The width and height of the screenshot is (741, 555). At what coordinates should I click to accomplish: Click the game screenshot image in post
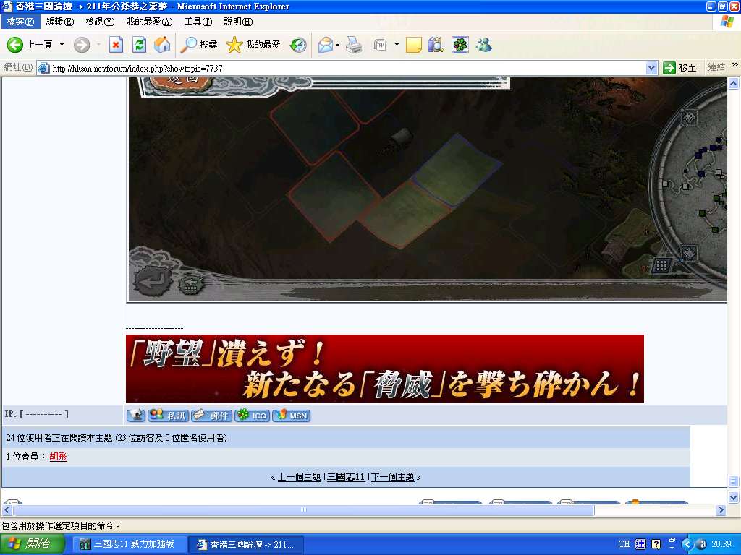point(428,190)
